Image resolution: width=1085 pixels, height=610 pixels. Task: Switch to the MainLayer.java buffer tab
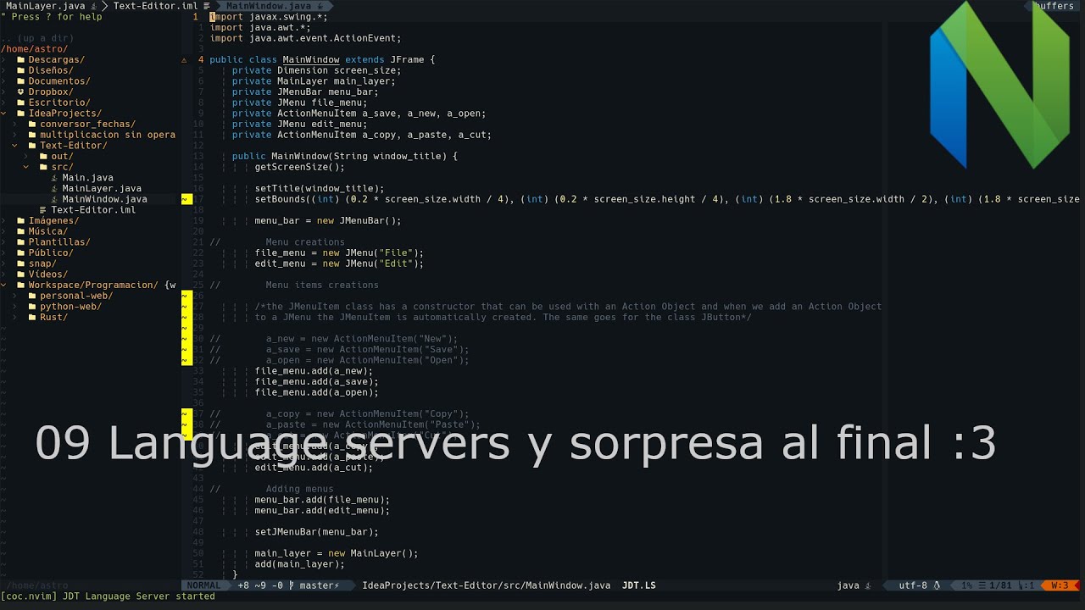click(52, 6)
